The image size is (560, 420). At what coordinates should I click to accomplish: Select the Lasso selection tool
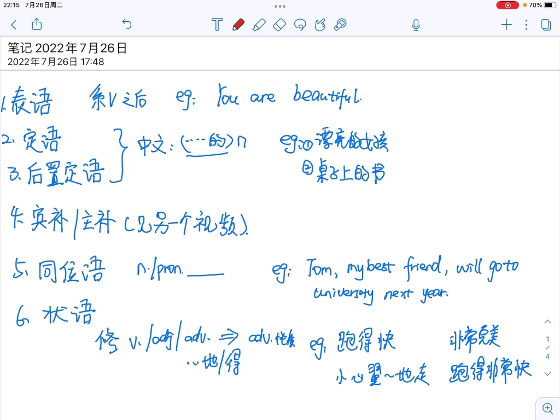(x=300, y=25)
